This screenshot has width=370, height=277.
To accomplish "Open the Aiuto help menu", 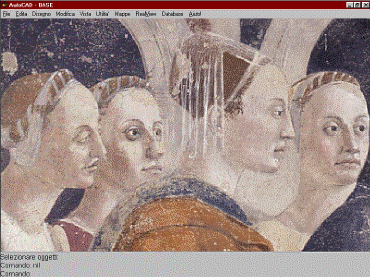I will tap(195, 14).
